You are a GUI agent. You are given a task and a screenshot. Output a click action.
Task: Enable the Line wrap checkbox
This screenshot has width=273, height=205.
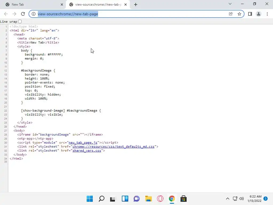[20, 21]
